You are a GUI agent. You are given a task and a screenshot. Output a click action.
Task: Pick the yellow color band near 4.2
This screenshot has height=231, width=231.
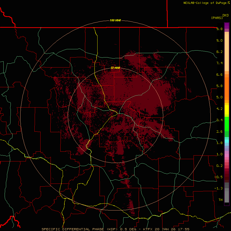click(x=227, y=110)
